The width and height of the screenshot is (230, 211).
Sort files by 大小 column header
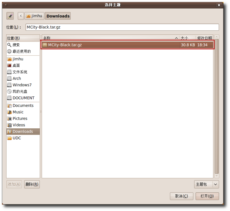[x=187, y=38]
